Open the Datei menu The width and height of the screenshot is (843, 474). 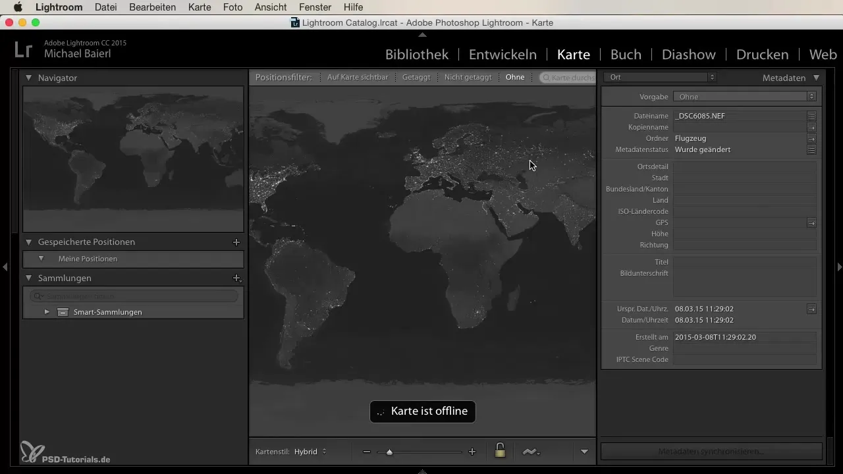pos(107,7)
